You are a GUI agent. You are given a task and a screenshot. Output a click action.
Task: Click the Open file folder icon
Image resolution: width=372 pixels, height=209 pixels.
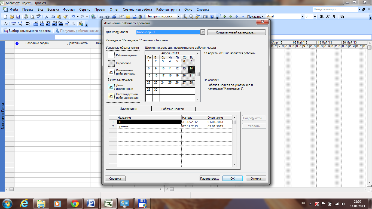[12, 17]
